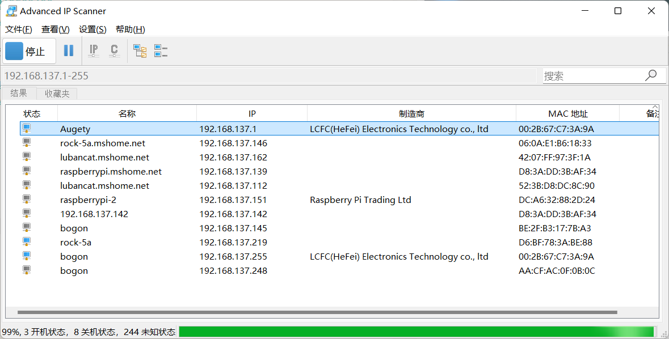The image size is (669, 339).
Task: Open the 文件(F) menu
Action: coord(18,29)
